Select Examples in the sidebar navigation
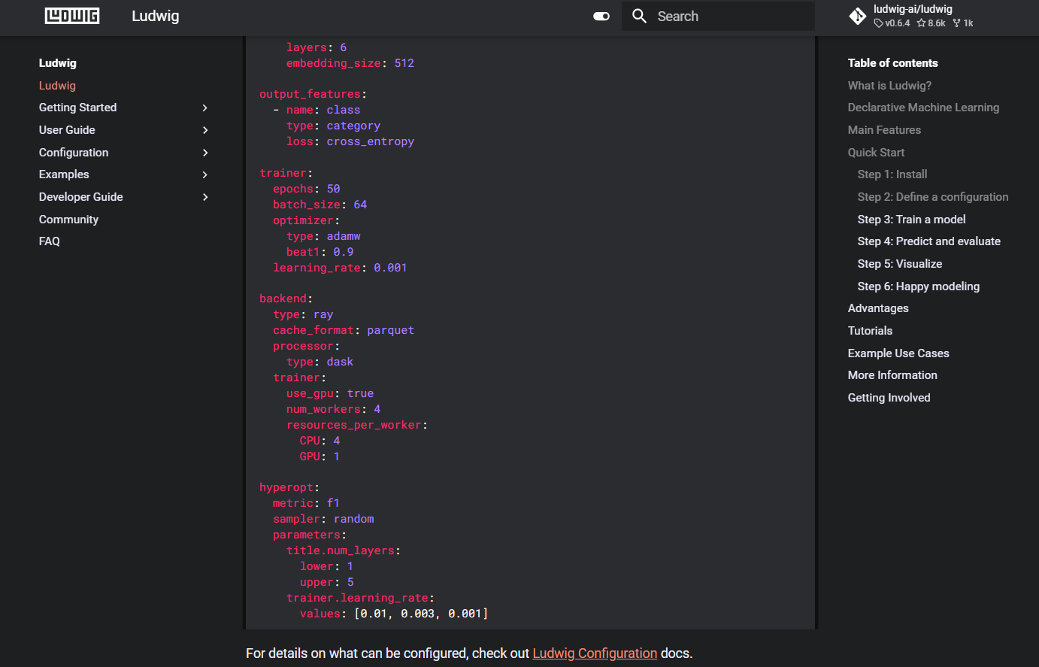The image size is (1039, 667). click(x=64, y=174)
